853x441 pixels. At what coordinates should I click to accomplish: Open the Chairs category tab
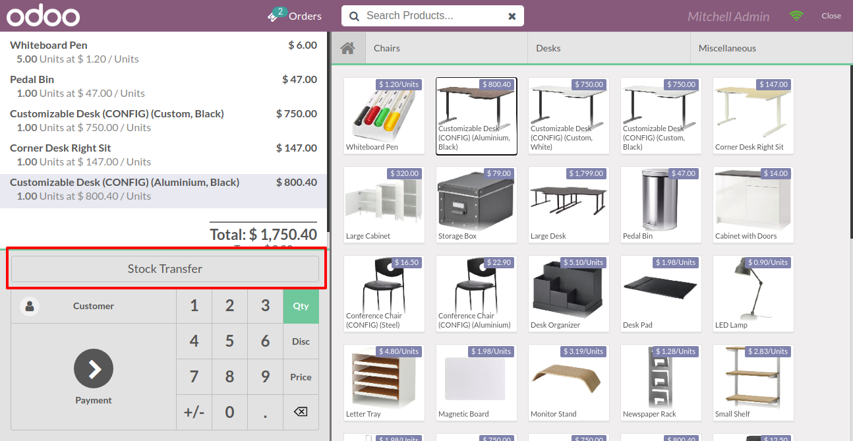pos(446,48)
